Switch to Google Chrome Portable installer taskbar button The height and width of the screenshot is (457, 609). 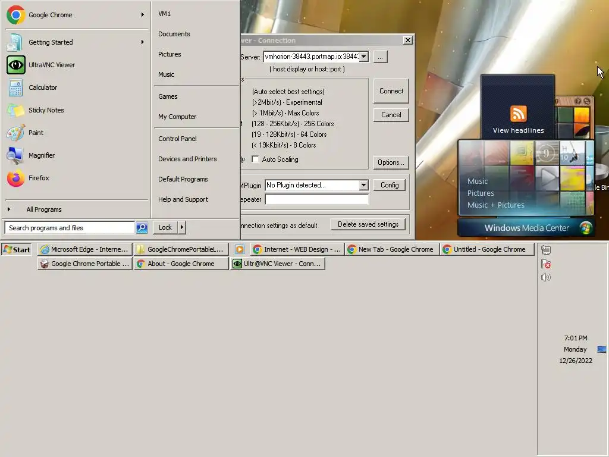click(x=85, y=264)
